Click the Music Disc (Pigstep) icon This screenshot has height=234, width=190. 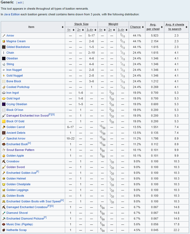[x=4, y=224]
